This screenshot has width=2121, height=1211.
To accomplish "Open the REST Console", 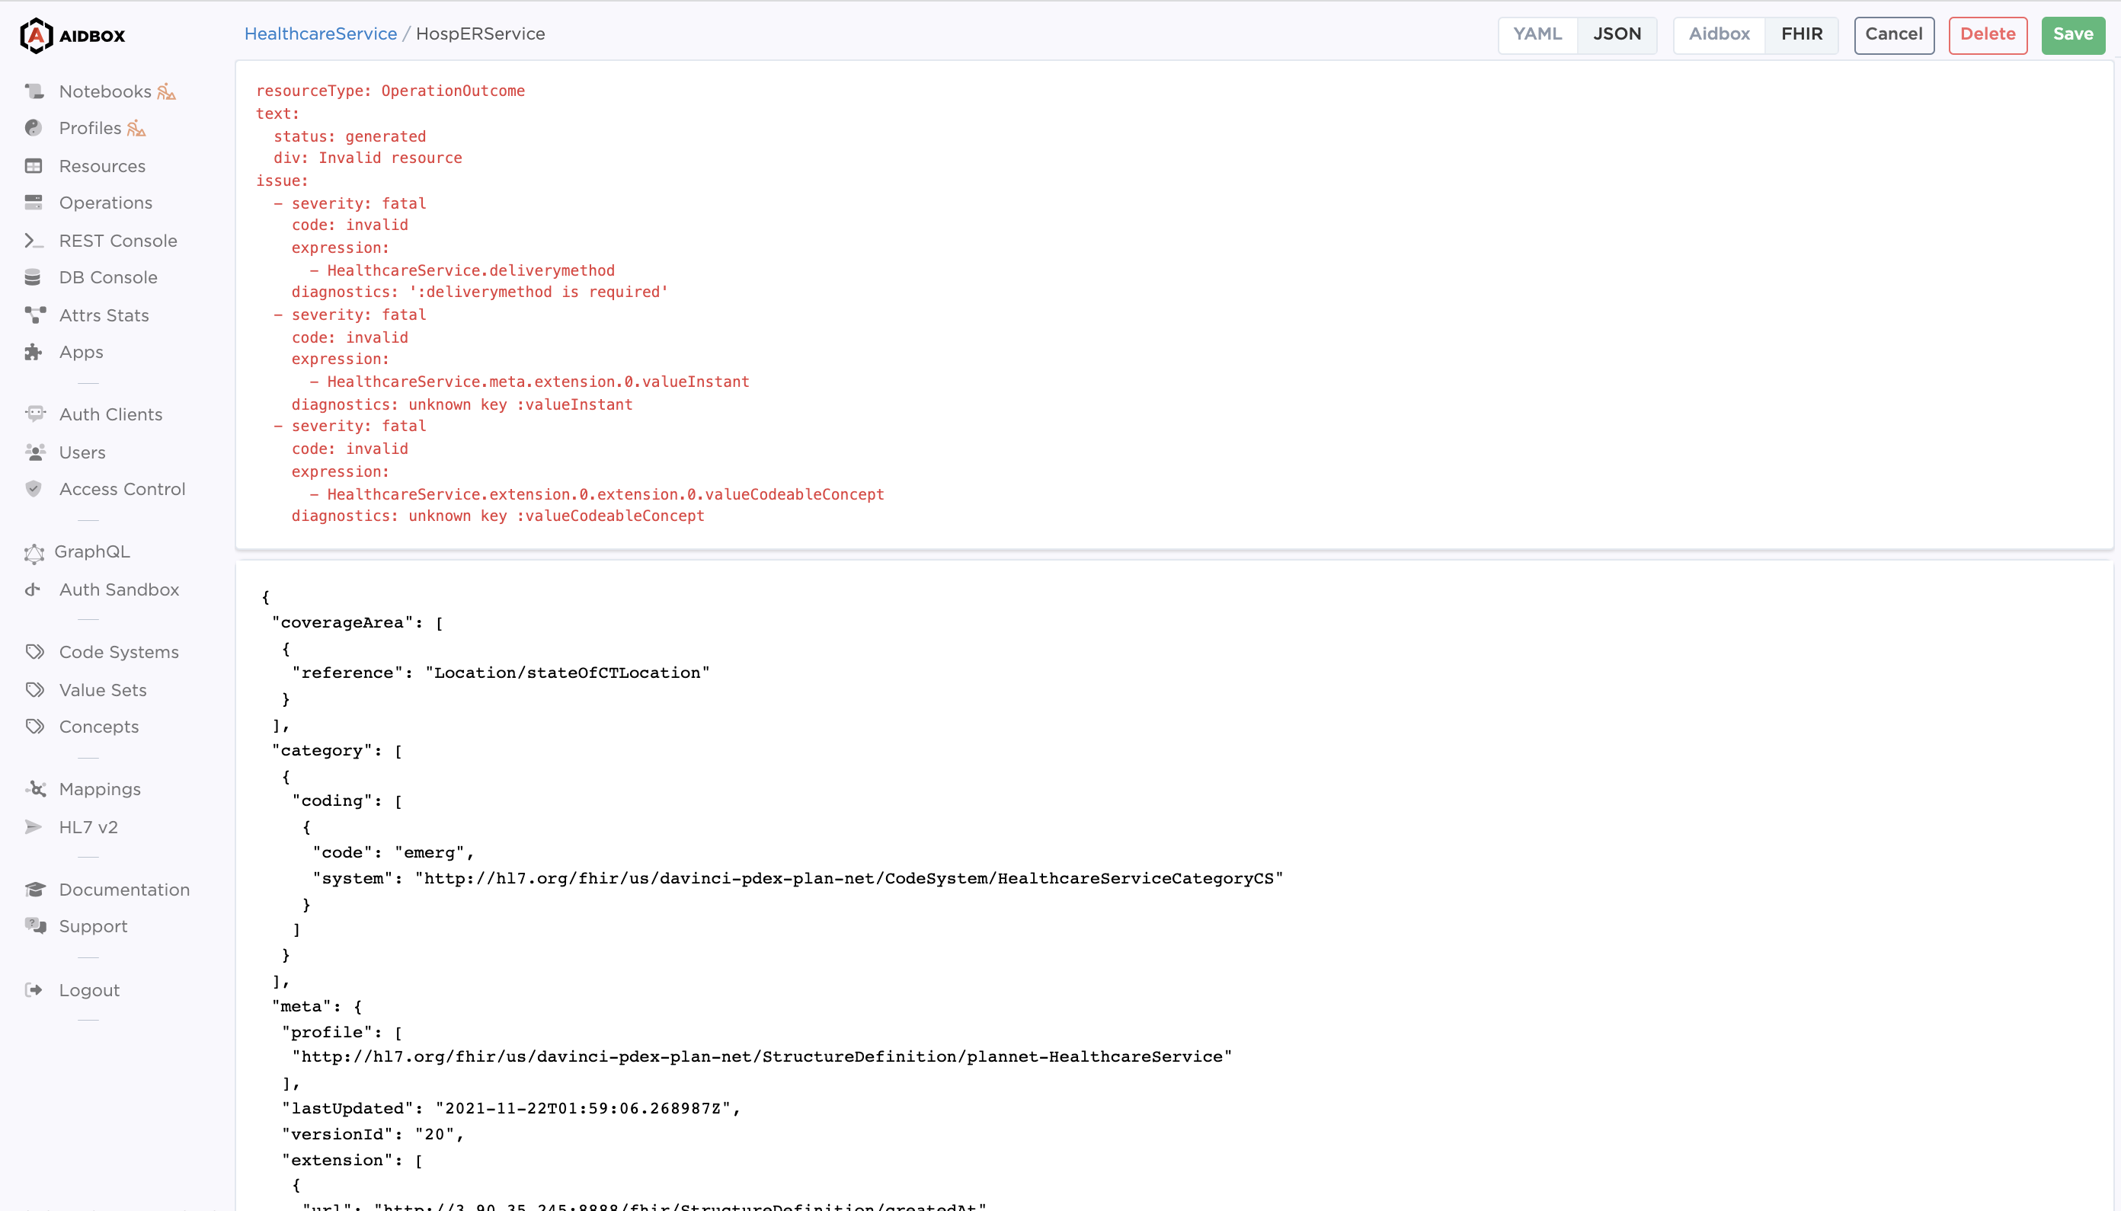I will coord(118,241).
